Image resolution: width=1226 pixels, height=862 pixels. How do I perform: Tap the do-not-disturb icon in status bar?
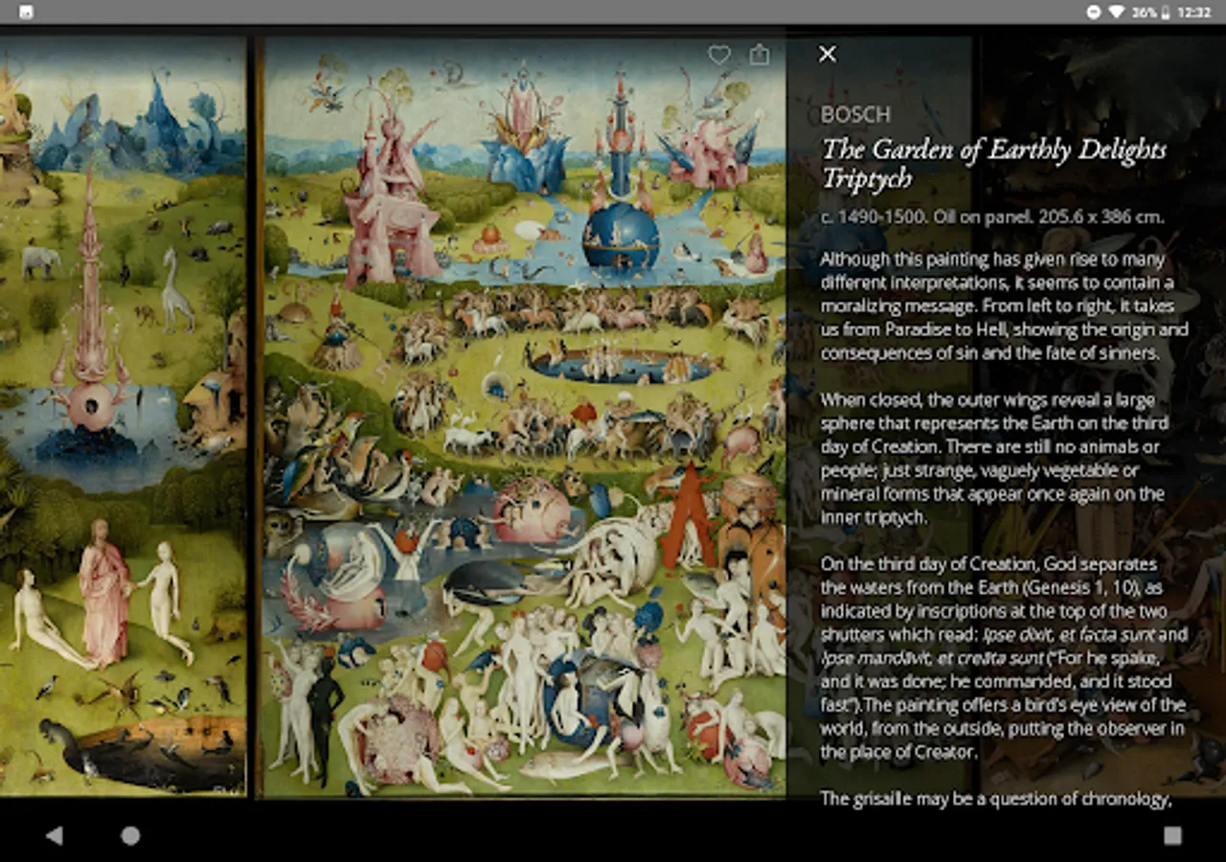point(1093,12)
